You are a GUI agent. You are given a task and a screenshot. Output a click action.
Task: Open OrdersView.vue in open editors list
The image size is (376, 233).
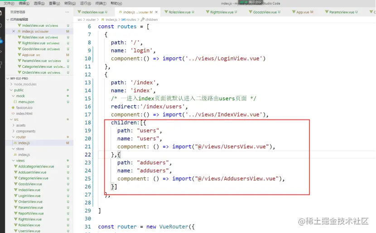pos(39,72)
